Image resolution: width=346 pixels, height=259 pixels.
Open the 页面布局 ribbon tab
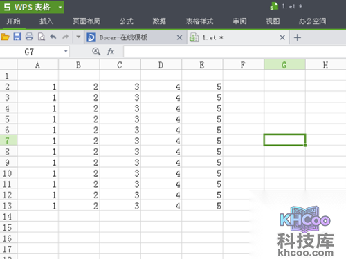click(x=86, y=21)
